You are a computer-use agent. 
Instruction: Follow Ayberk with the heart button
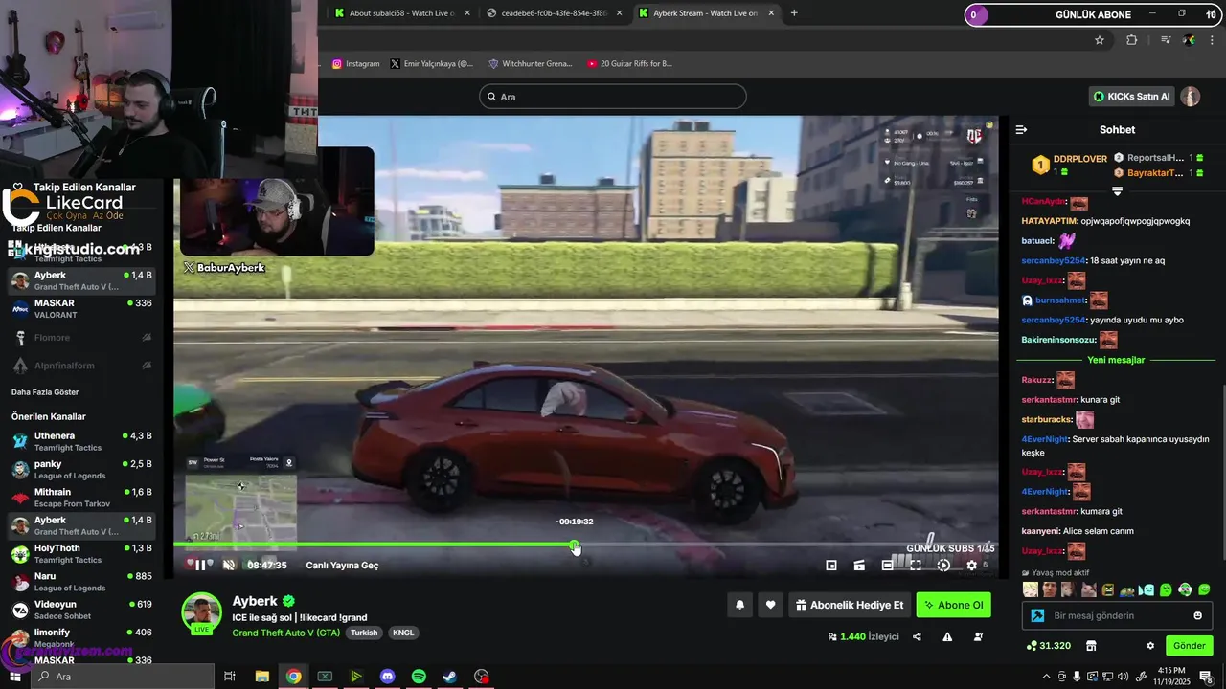point(771,605)
